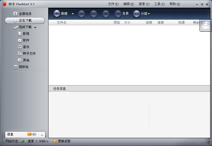Click the floating download drop-zone arrow icon
The height and width of the screenshot is (146, 212).
(x=205, y=25)
